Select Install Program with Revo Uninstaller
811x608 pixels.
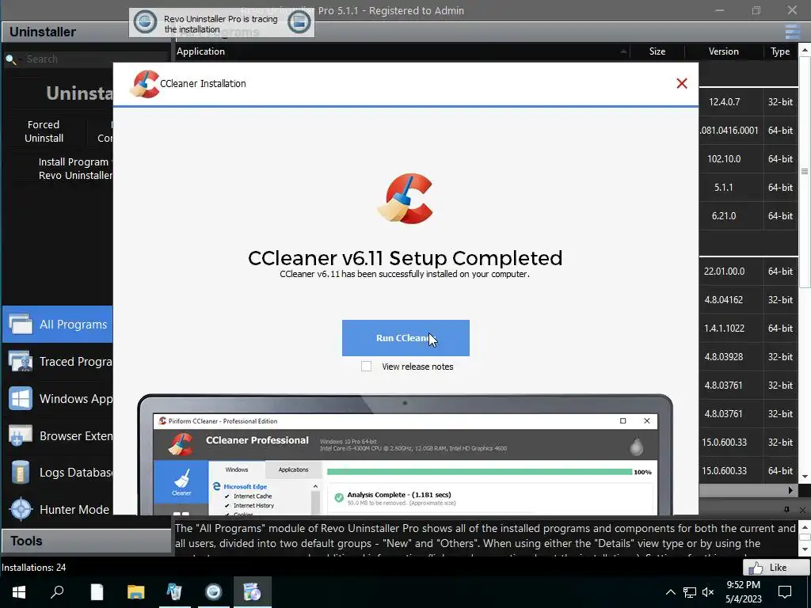tap(75, 169)
